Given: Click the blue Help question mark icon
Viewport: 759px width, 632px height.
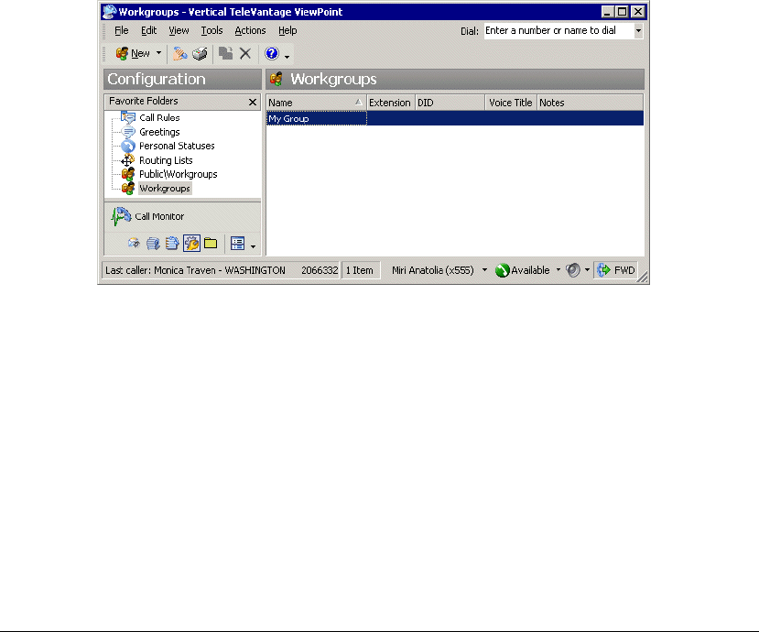Looking at the screenshot, I should [272, 53].
